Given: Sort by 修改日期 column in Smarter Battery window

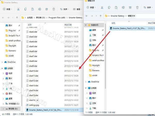Looking at the screenshot, I should pyautogui.click(x=68, y=25).
